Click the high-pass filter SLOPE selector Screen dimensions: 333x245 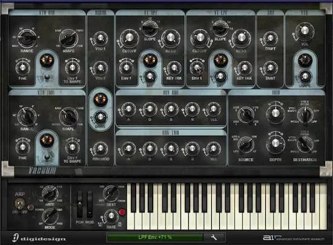[150, 28]
